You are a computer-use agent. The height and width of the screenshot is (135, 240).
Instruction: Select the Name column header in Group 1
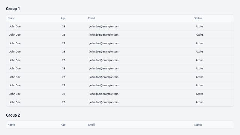(11, 18)
